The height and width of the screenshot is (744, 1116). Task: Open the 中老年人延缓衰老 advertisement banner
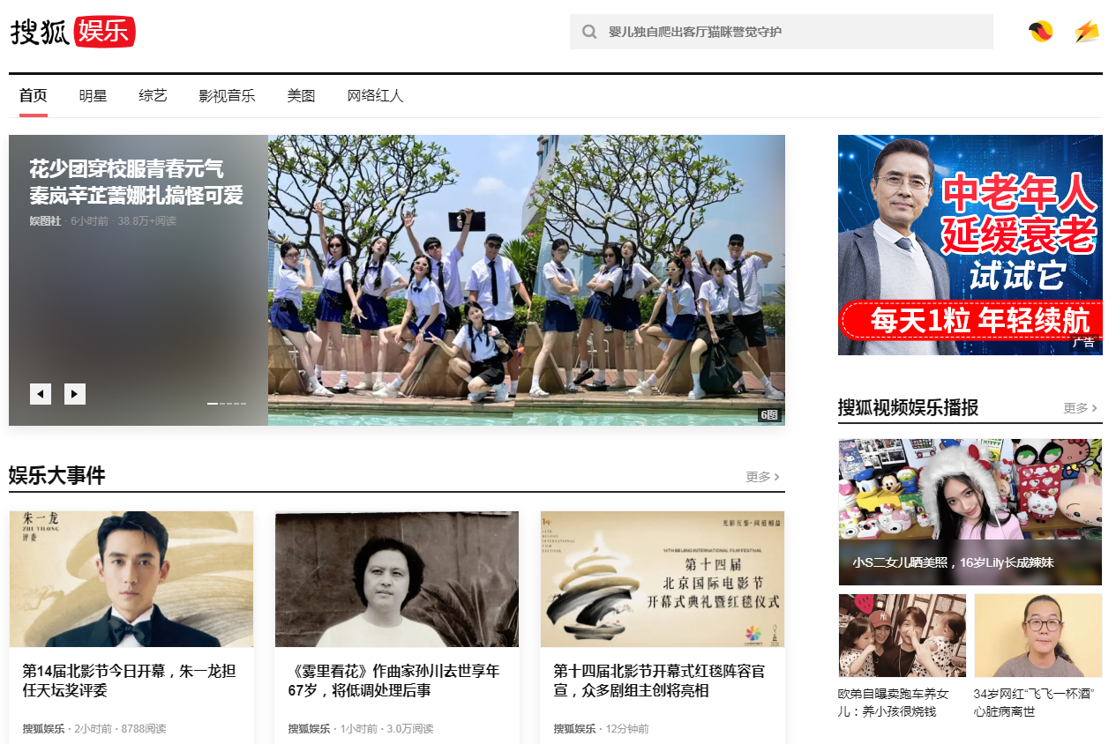click(970, 245)
